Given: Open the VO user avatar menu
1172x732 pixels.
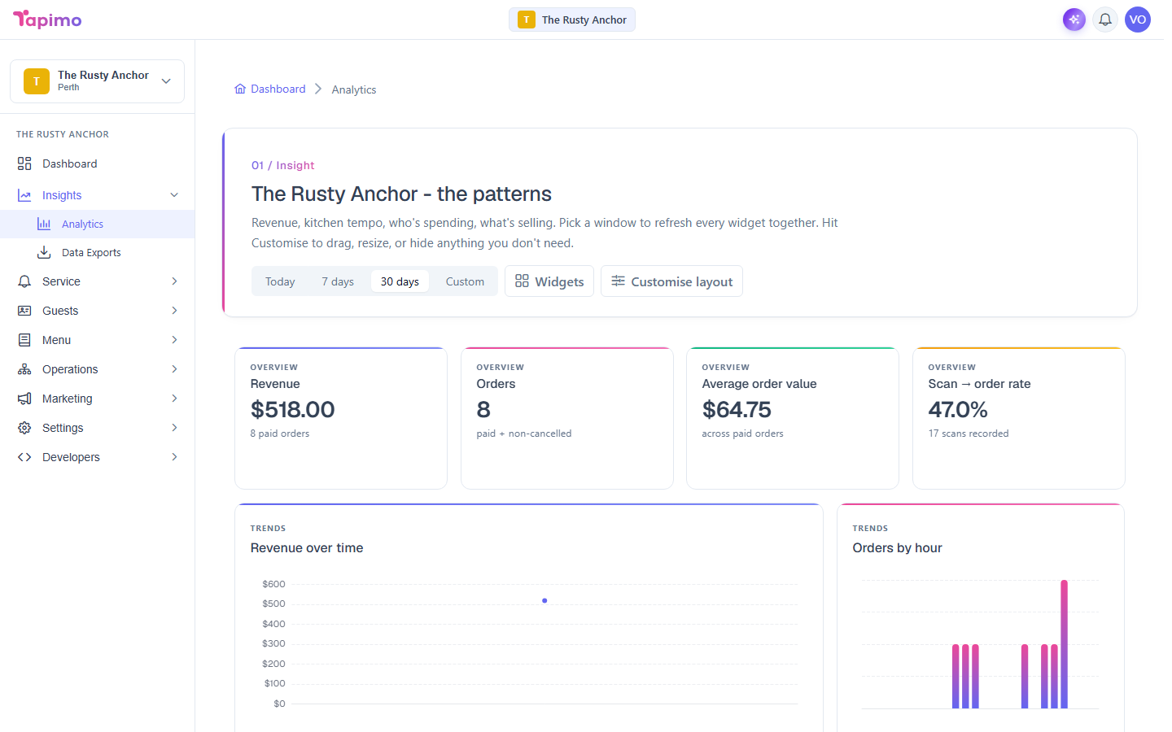Looking at the screenshot, I should pyautogui.click(x=1138, y=20).
